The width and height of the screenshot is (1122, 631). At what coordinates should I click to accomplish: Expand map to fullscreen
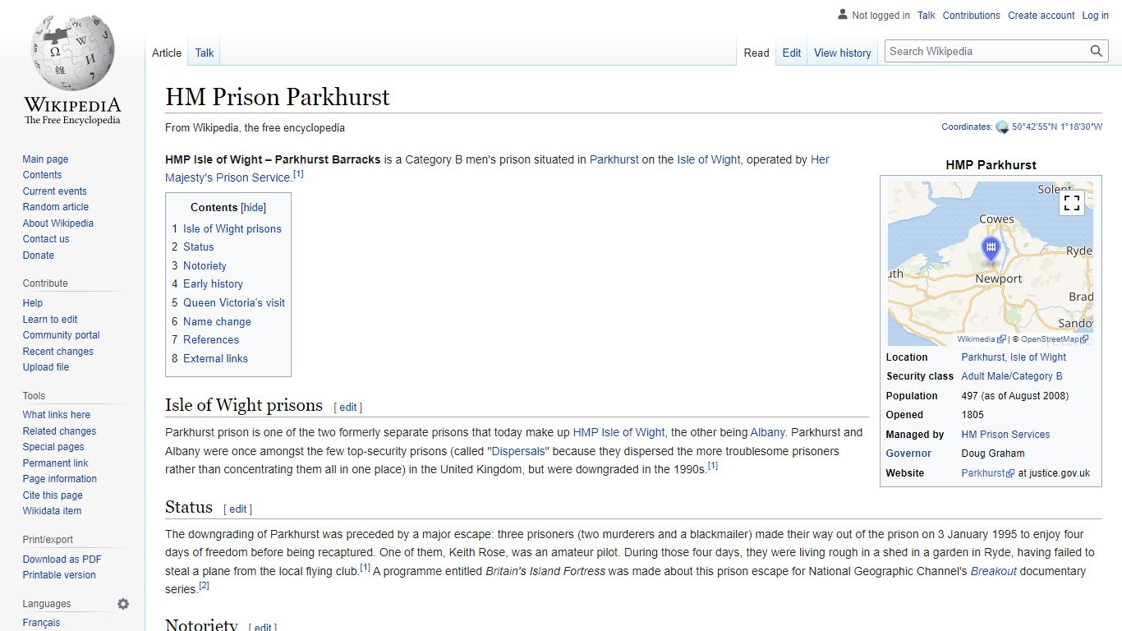pos(1072,203)
